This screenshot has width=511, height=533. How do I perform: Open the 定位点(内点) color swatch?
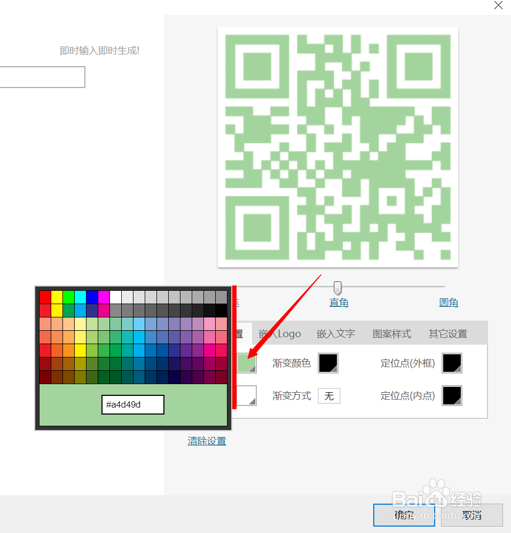(452, 396)
